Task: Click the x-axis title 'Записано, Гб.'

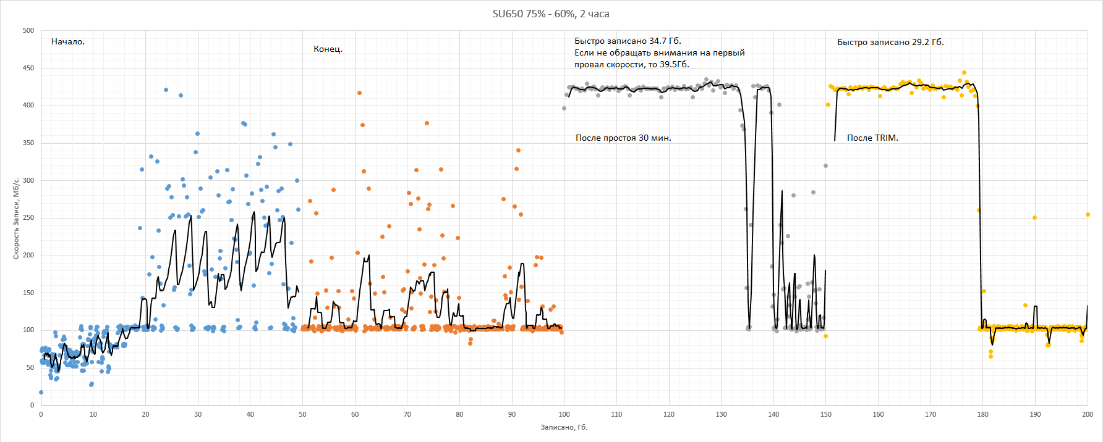Action: pyautogui.click(x=564, y=427)
